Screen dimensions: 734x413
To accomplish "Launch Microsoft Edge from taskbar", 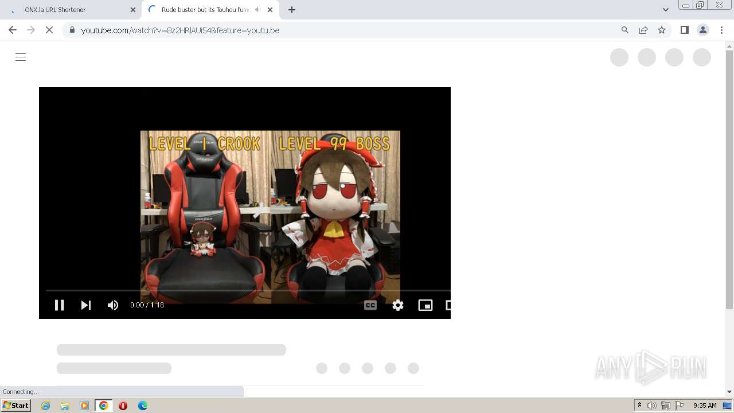I will coord(143,406).
